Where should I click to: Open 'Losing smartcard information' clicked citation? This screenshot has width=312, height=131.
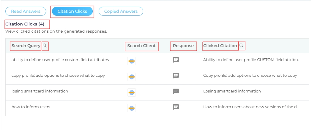click(232, 91)
